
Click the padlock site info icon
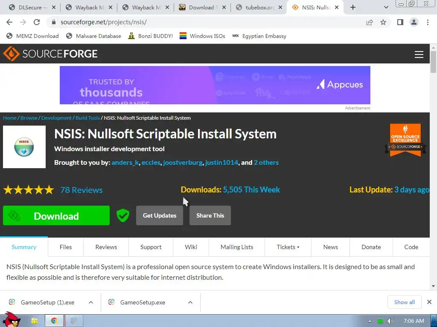(x=54, y=22)
